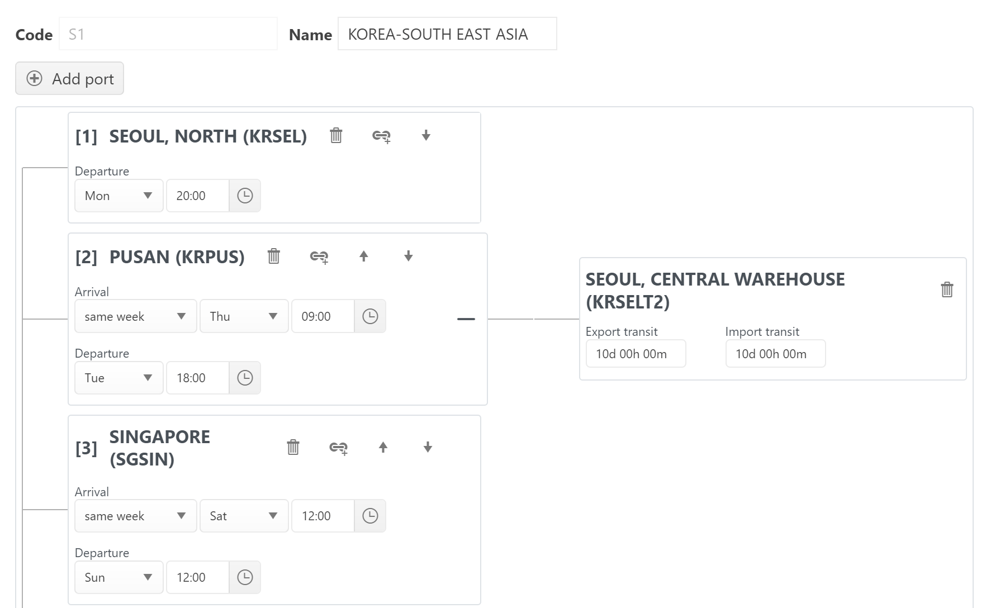This screenshot has height=608, width=986.
Task: Click the Import transit duration field
Action: tap(775, 354)
